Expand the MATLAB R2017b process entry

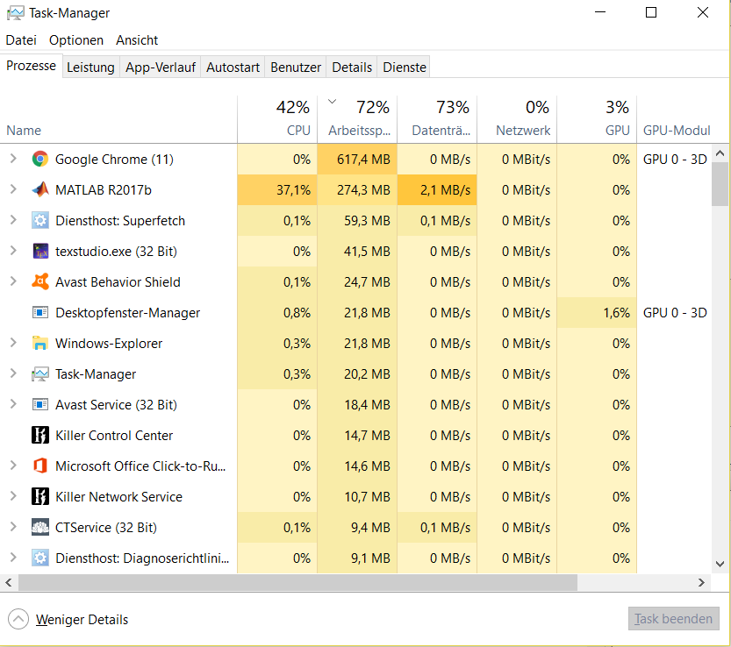pyautogui.click(x=13, y=190)
